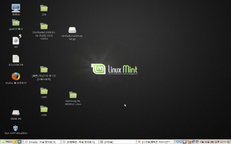Launch Sun xVM VirtualBox desktop icon
Screen dimensions: 231x144
(16, 128)
